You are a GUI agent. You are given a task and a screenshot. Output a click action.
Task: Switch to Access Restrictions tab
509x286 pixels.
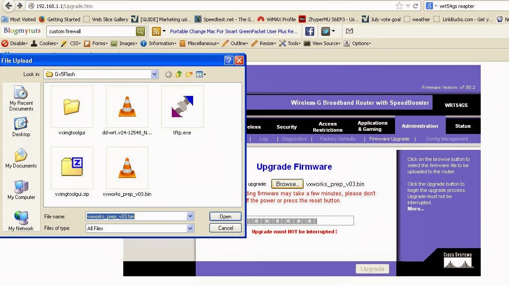tap(327, 126)
